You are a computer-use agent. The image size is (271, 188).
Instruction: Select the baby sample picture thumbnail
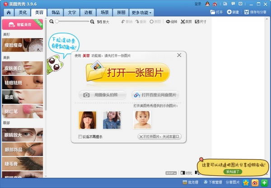[142, 120]
